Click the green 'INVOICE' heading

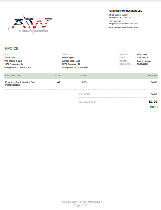click(x=11, y=49)
